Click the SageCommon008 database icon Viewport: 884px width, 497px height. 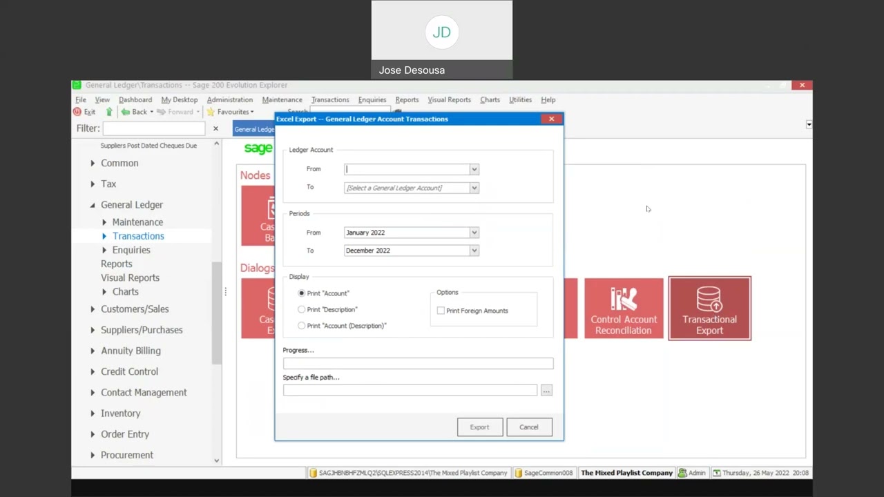click(519, 473)
